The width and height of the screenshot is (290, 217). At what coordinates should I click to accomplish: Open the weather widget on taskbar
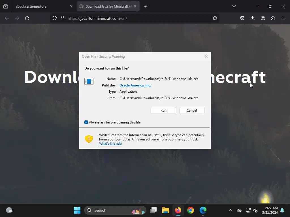click(x=9, y=210)
